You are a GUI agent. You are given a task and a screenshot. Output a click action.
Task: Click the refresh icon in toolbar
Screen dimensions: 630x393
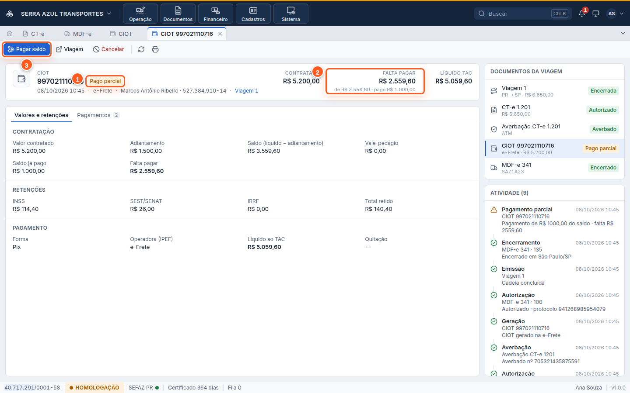pyautogui.click(x=141, y=49)
